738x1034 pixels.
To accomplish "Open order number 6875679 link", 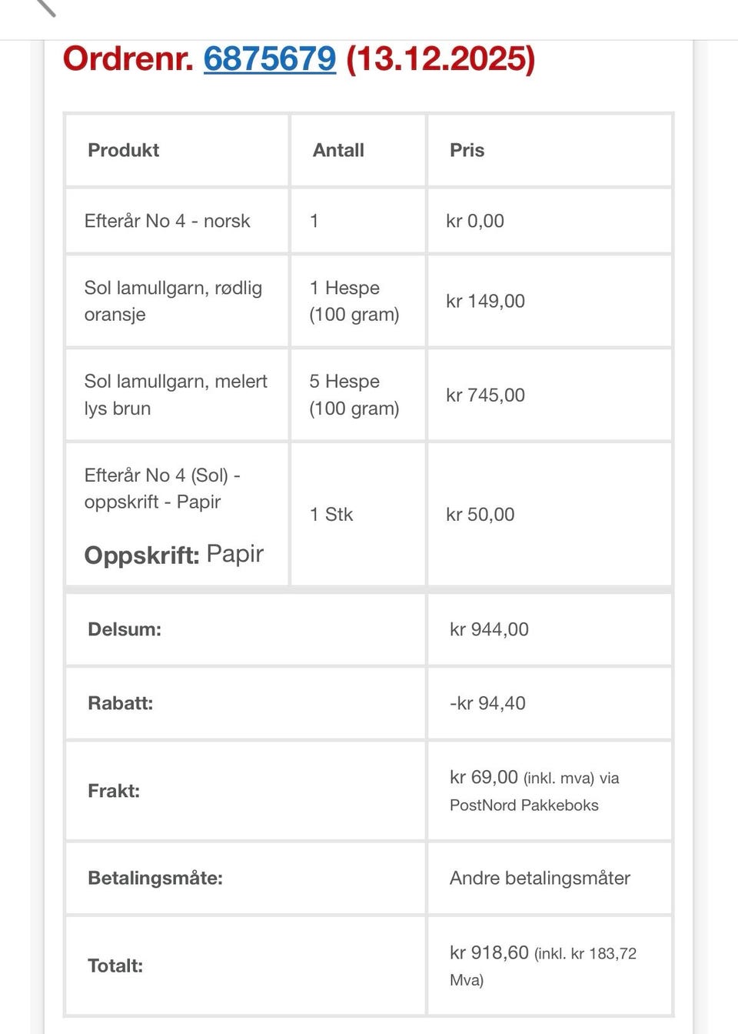I will coord(270,59).
